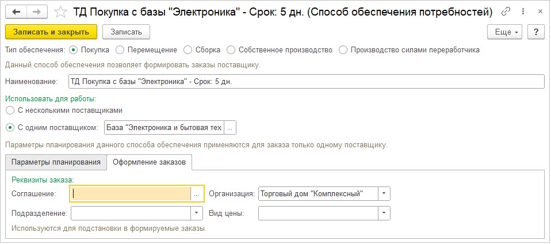This screenshot has height=244, width=551.
Task: Click into the Наименование text field
Action: click(x=305, y=81)
